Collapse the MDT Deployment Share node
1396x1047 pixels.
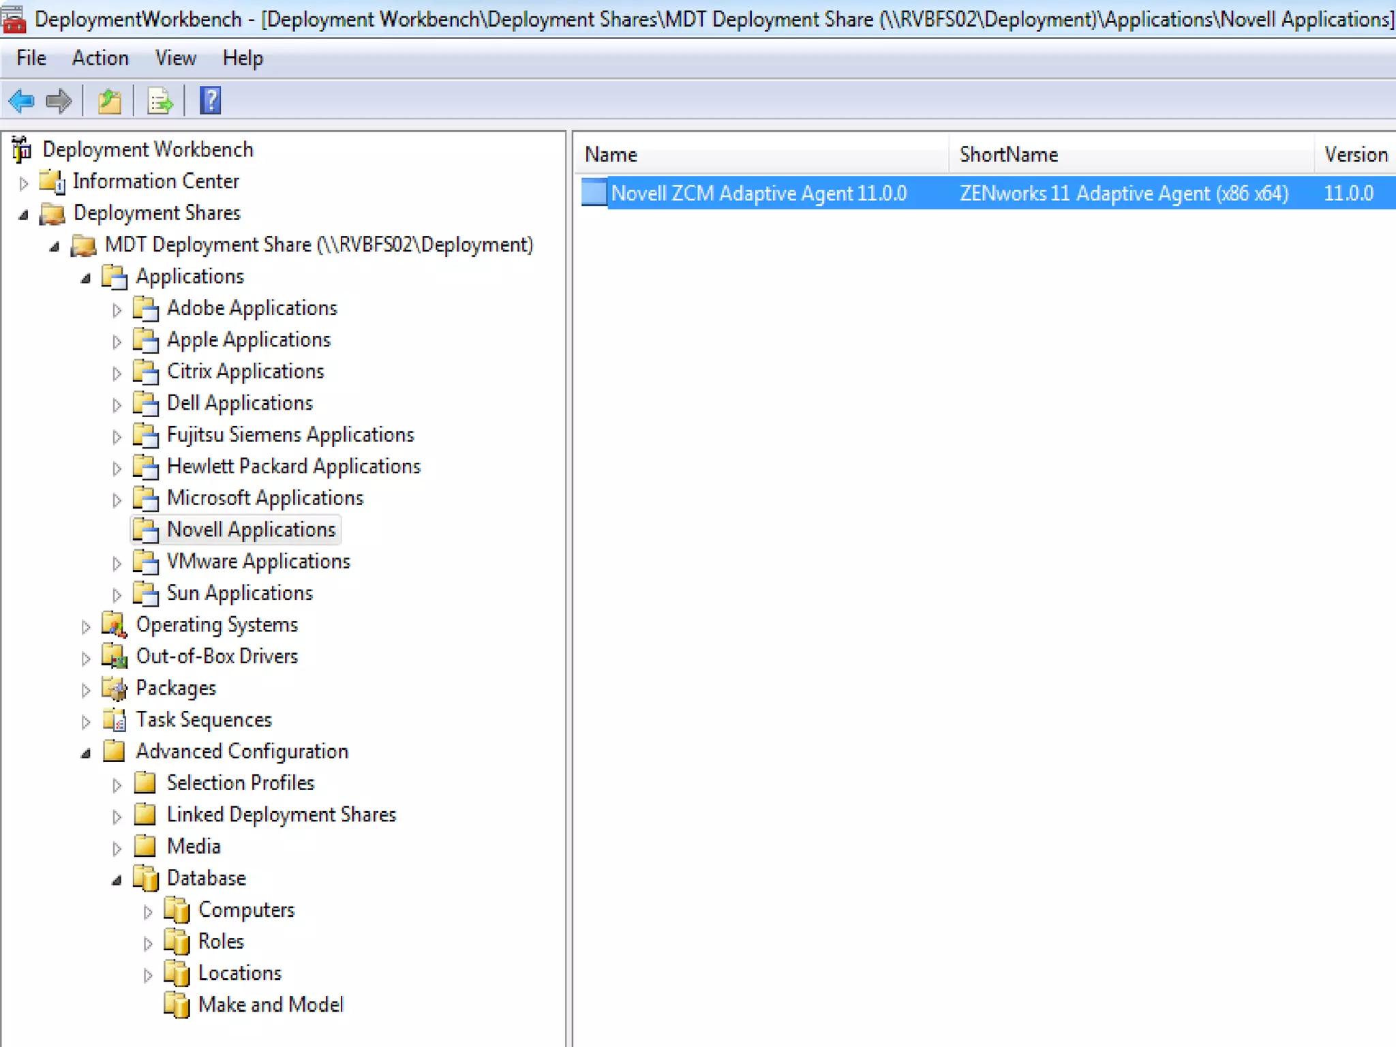(55, 247)
